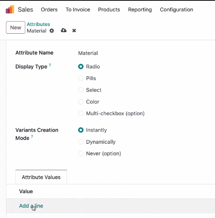Click the Sales app logo icon
The width and height of the screenshot is (215, 218).
click(10, 10)
